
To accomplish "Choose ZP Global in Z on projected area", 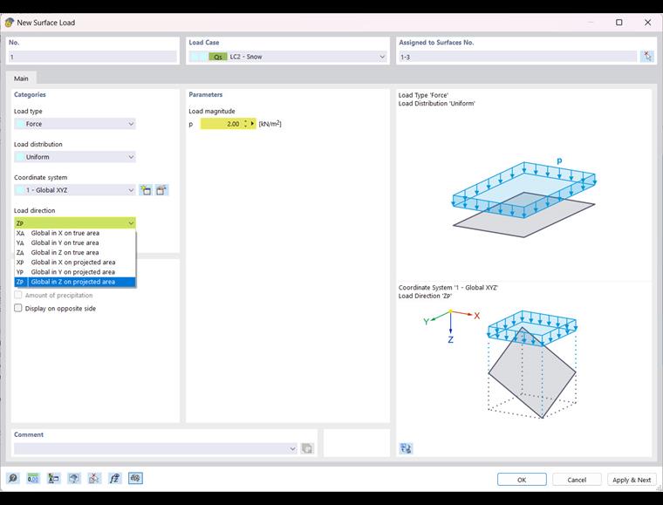I will click(x=75, y=282).
